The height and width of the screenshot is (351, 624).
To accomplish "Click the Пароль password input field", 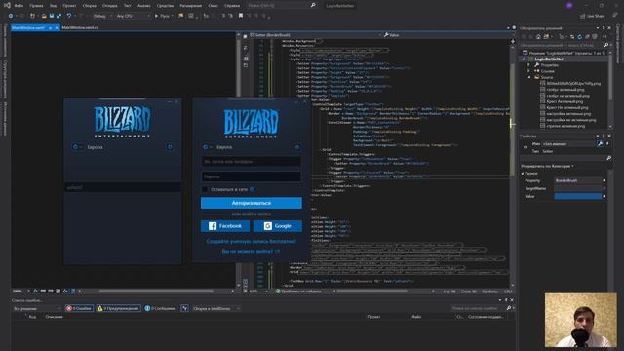I will (x=252, y=176).
